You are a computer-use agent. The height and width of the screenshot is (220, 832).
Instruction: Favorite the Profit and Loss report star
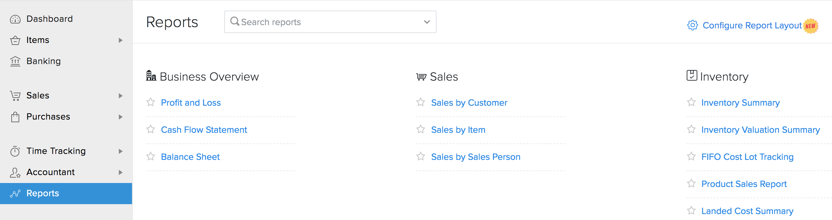coord(151,102)
